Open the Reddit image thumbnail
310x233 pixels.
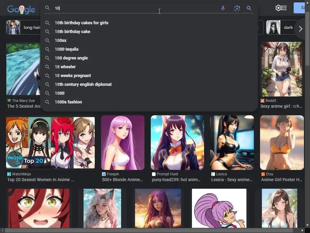(x=282, y=69)
